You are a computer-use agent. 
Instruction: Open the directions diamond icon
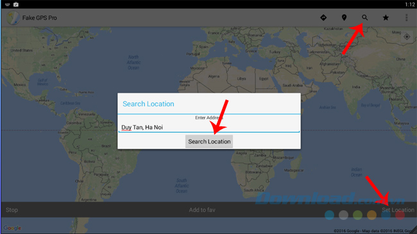coord(323,17)
